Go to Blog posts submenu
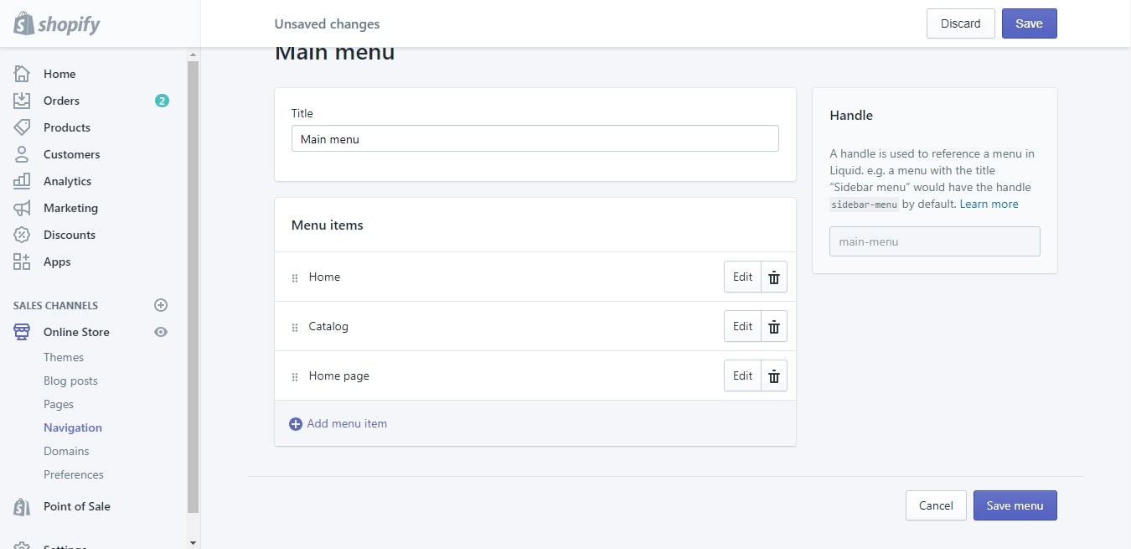The height and width of the screenshot is (549, 1131). tap(70, 381)
